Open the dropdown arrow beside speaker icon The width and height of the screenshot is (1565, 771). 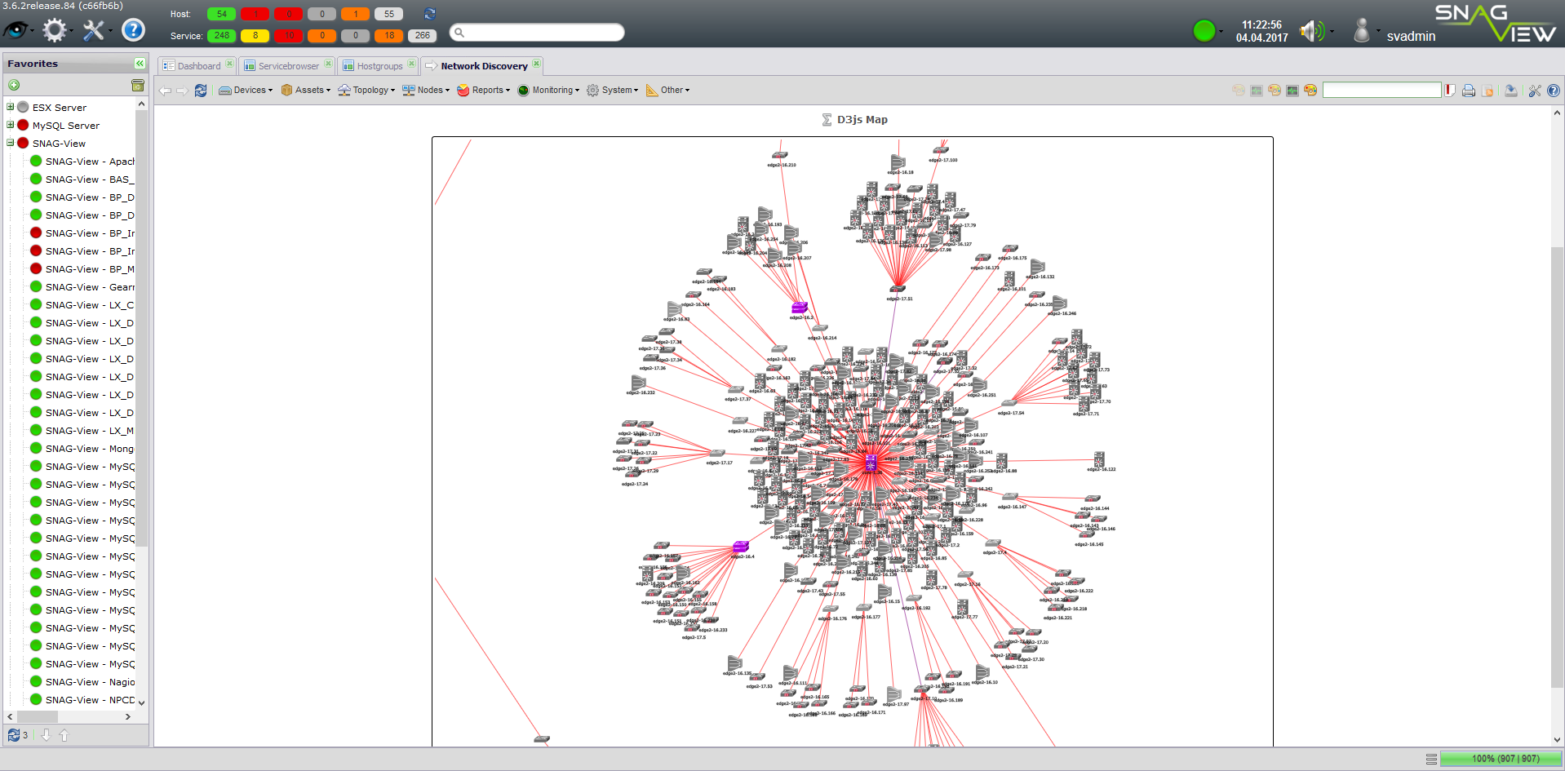[x=1332, y=33]
